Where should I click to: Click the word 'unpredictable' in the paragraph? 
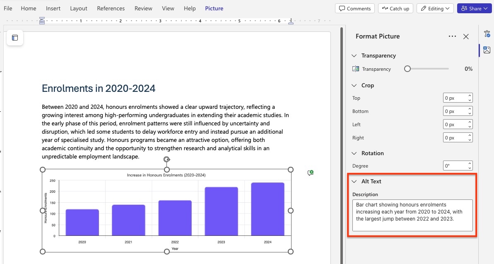tap(59, 156)
